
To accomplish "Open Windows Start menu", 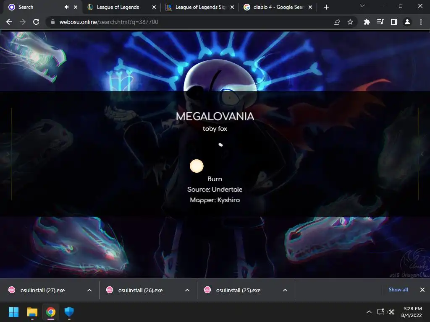I will click(13, 312).
